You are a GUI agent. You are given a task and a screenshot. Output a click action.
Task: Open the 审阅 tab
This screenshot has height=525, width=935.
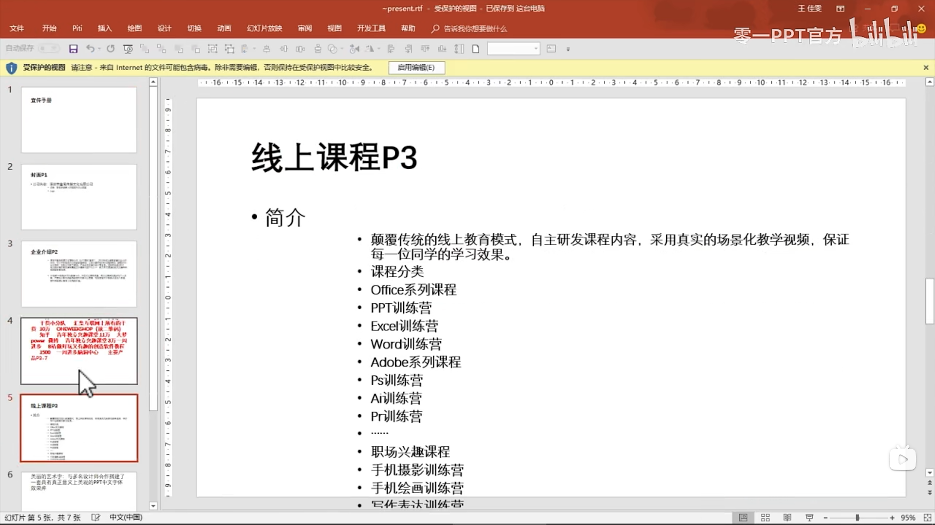click(305, 28)
